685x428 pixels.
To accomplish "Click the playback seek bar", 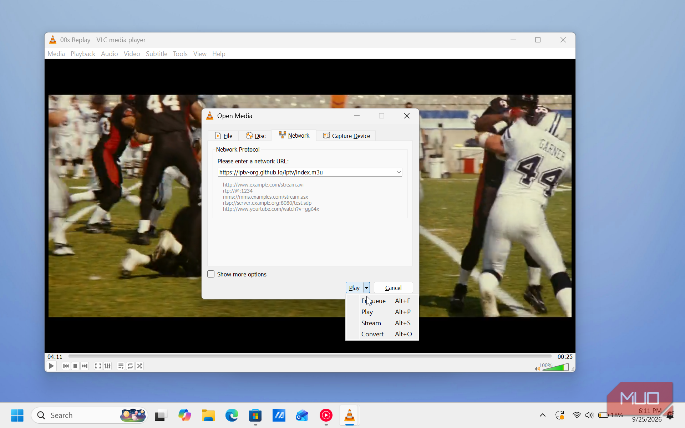I will [310, 356].
